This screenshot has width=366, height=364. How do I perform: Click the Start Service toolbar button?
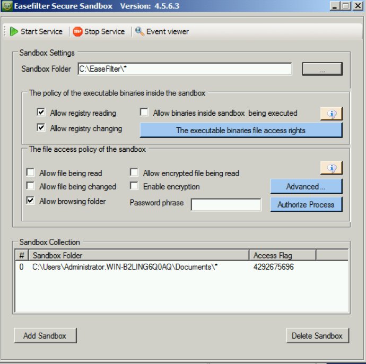tap(36, 31)
